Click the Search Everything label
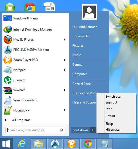Viewport: 138px width, 149px height. pyautogui.click(x=26, y=100)
